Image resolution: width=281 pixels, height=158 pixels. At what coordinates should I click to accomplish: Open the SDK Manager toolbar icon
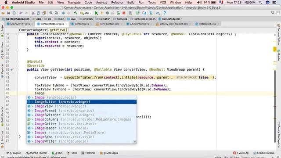tap(151, 13)
